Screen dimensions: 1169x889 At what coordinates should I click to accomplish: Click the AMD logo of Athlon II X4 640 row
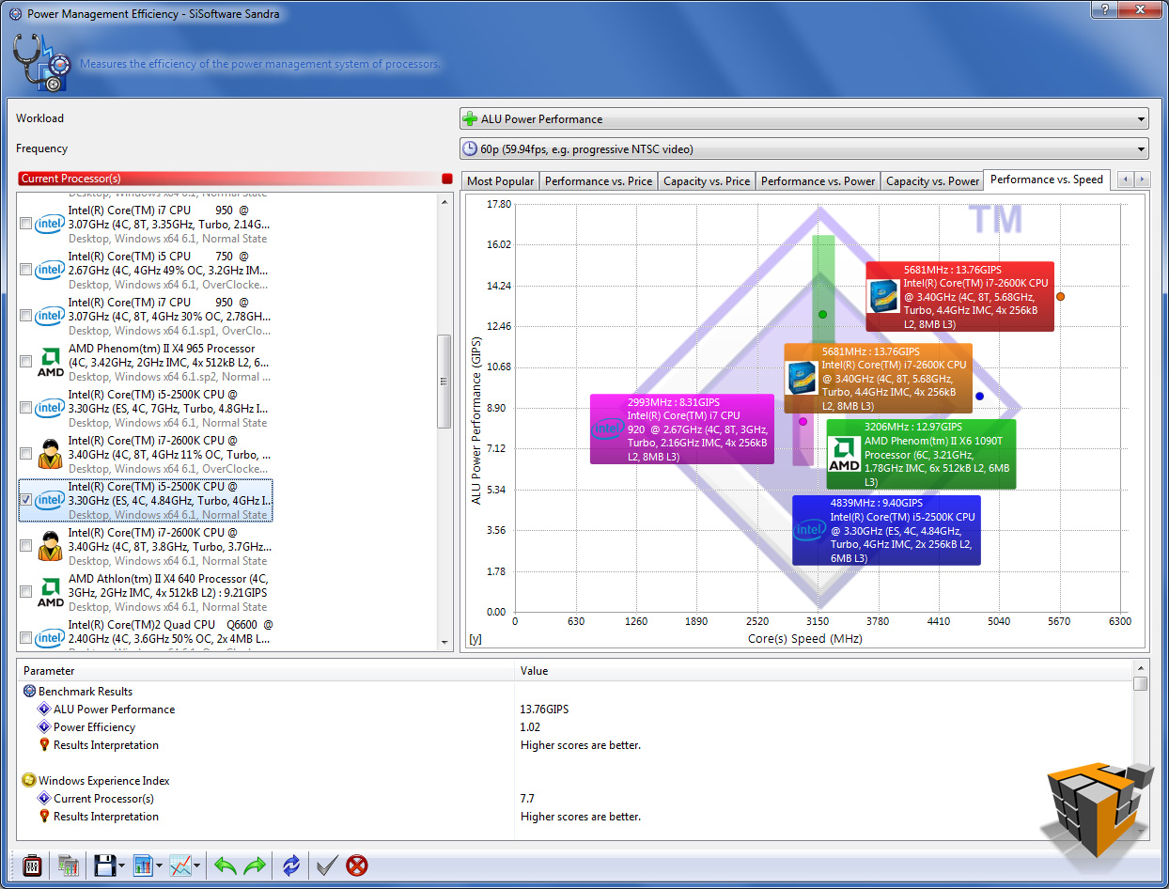tap(50, 592)
